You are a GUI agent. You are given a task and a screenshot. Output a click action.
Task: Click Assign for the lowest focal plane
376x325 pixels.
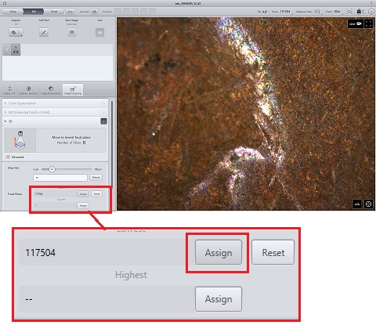pos(83,194)
